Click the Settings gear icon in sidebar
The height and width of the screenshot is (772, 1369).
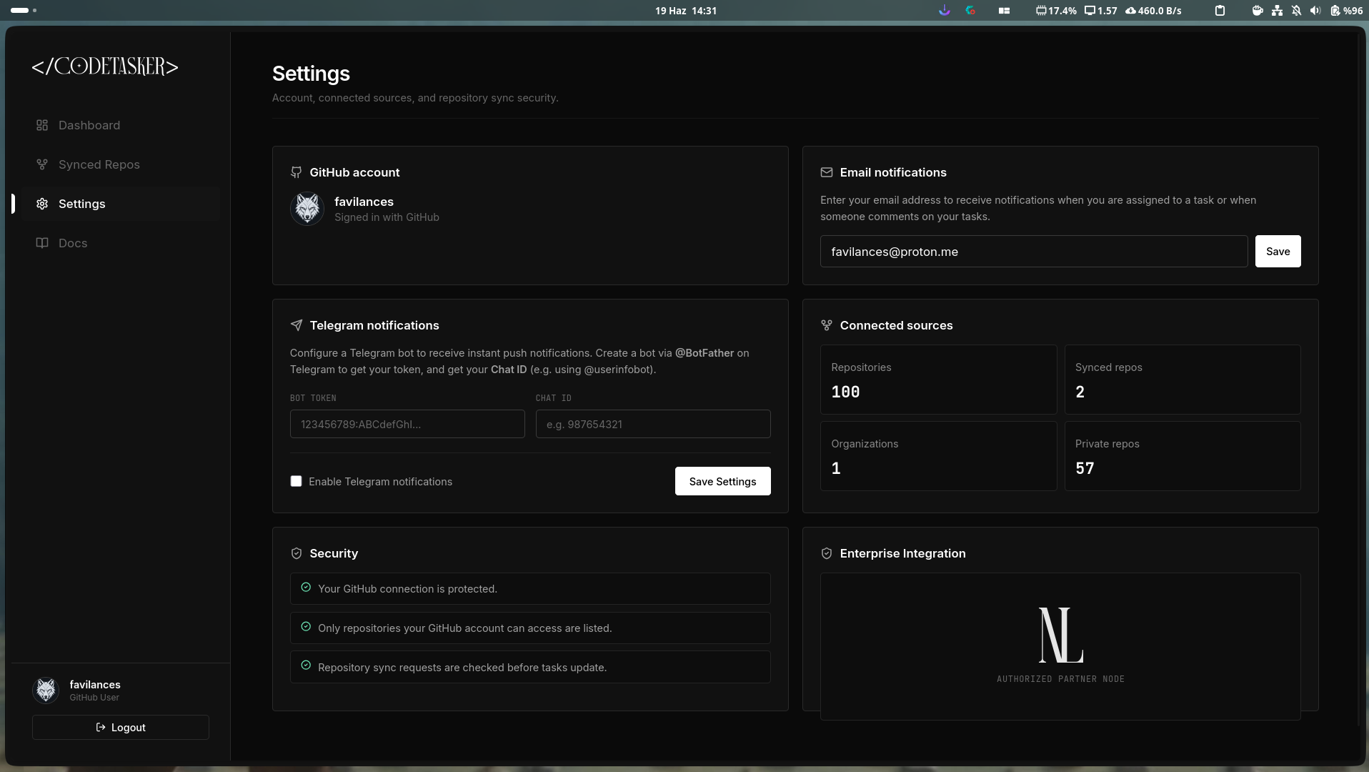[42, 204]
